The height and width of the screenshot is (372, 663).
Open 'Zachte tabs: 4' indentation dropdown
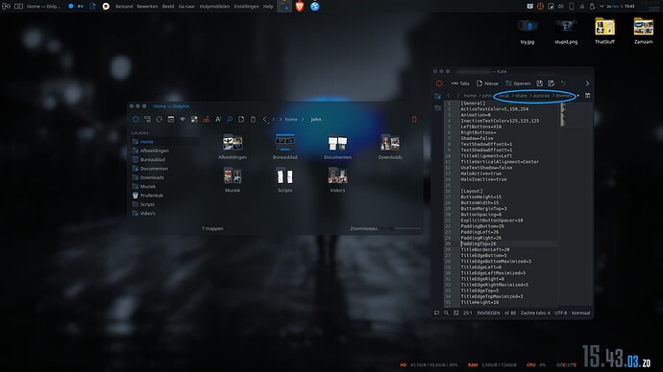tap(535, 313)
